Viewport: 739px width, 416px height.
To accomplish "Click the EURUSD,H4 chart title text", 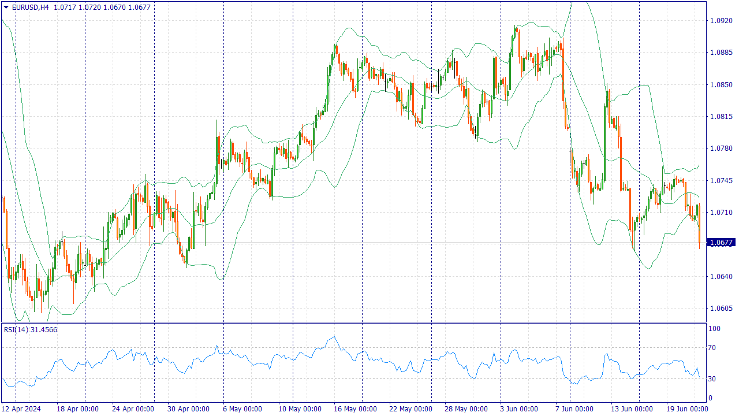I will coord(30,8).
